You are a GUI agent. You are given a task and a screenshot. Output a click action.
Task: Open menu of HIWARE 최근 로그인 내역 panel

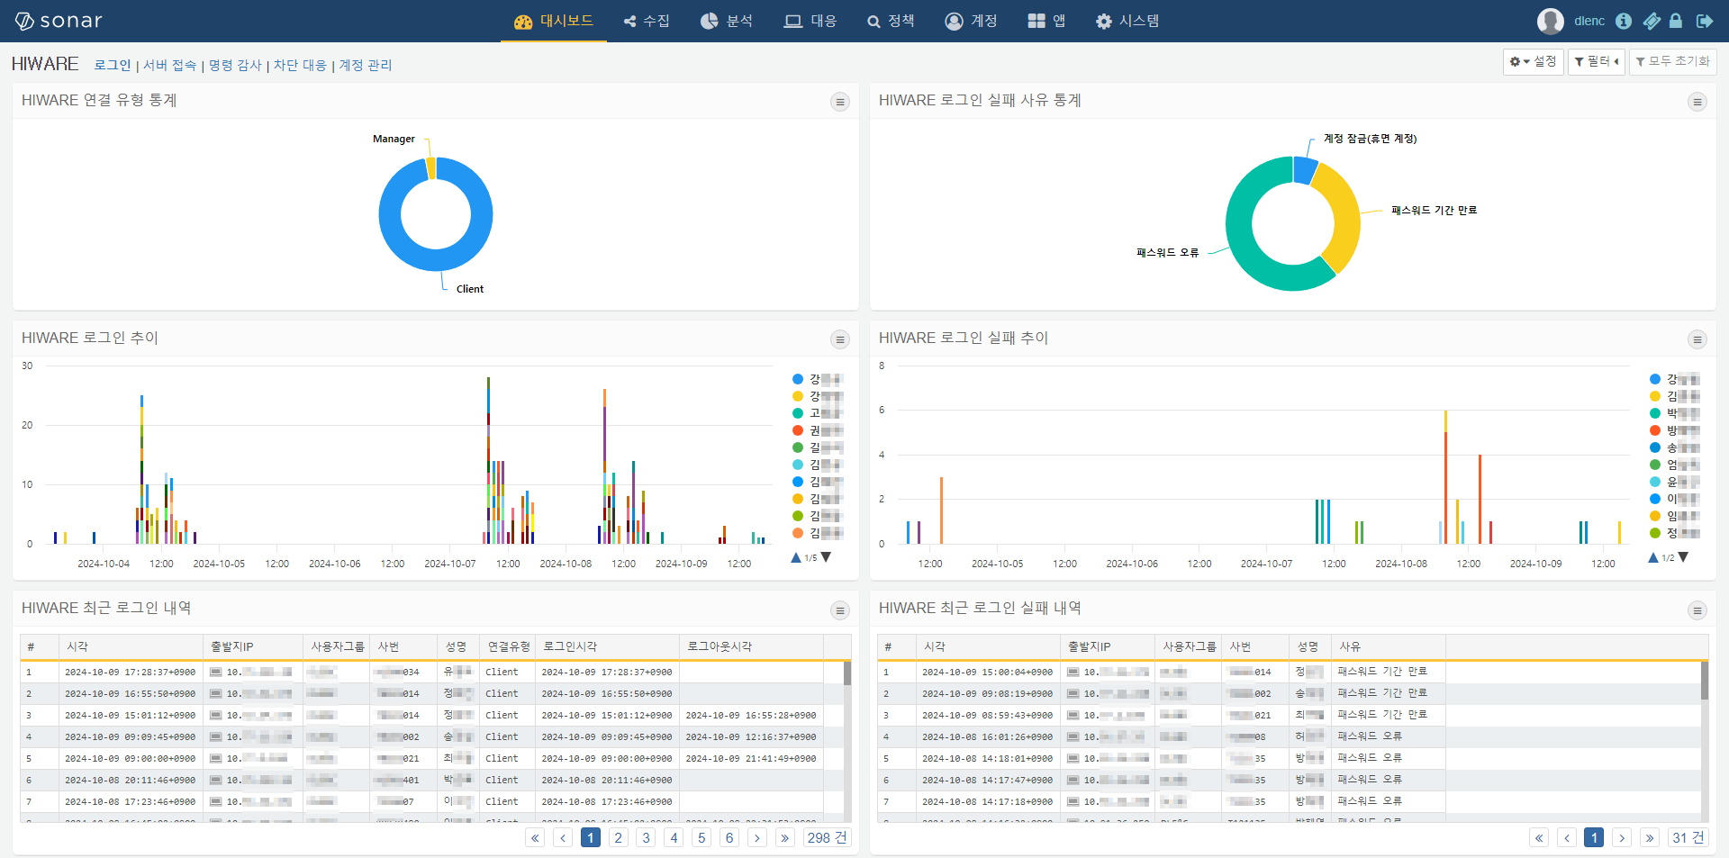click(840, 610)
